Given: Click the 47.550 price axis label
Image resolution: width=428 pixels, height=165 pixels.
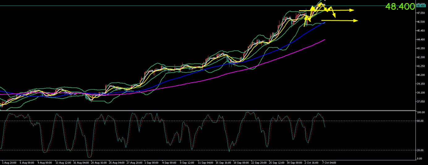Looking at the screenshot, I should (x=421, y=13).
